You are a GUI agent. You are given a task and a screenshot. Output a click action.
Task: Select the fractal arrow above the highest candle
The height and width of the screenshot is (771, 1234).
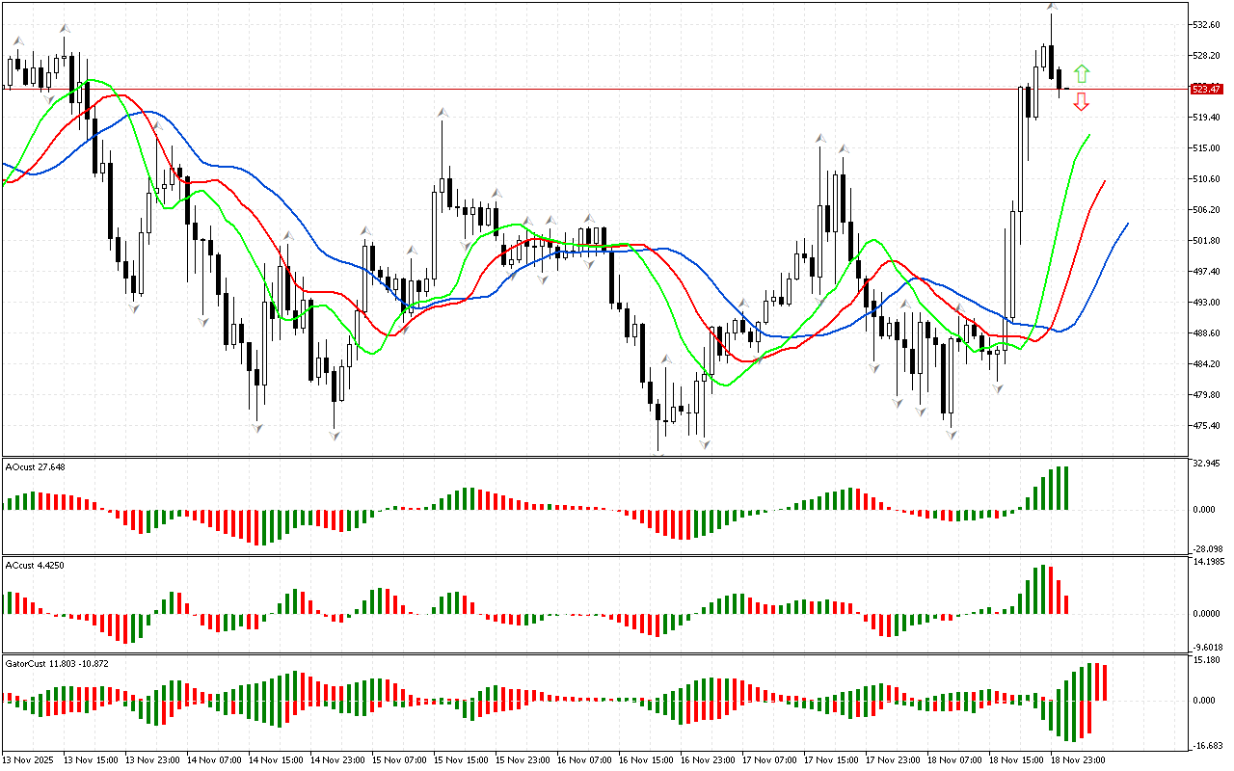point(1052,8)
